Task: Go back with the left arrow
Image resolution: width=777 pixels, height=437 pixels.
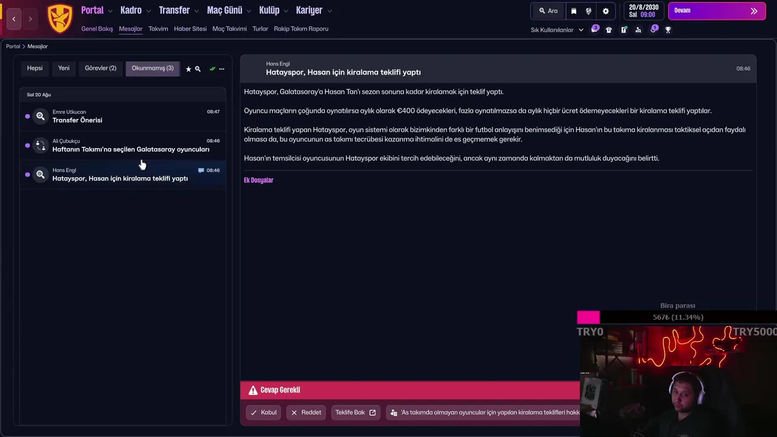Action: pos(14,19)
